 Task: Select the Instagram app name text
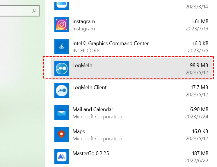(83, 21)
